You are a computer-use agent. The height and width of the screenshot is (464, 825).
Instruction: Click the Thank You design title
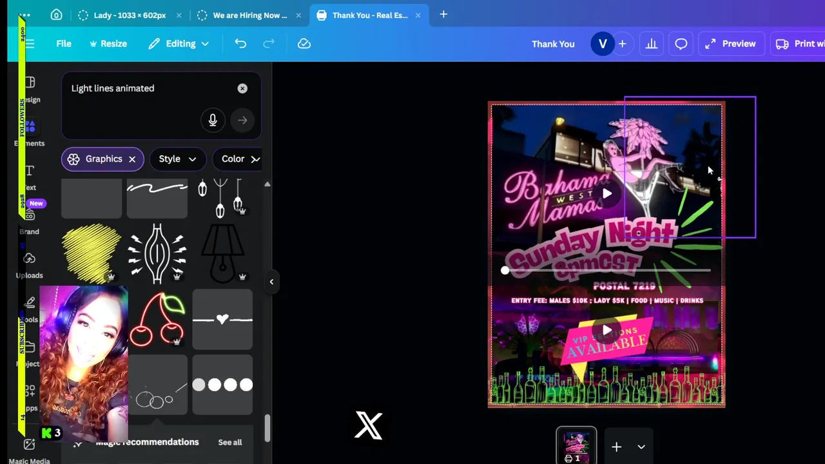pyautogui.click(x=553, y=44)
